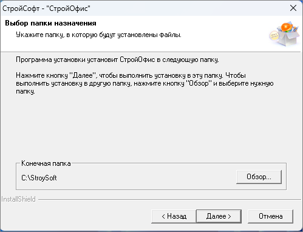Click the quoted word "Далее" in the instructions
The width and height of the screenshot is (303, 232).
pos(82,75)
